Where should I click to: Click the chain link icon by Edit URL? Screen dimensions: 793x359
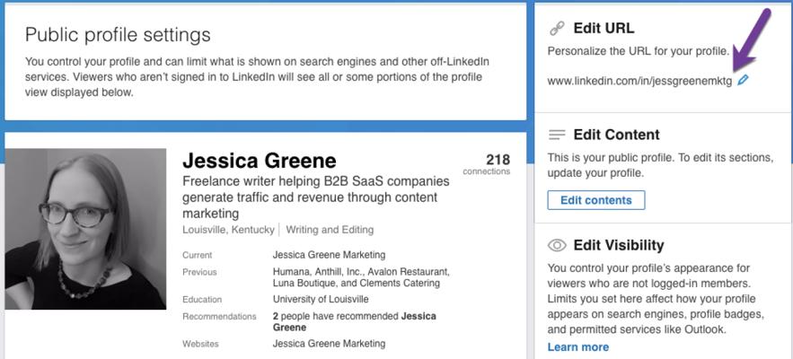pos(556,29)
